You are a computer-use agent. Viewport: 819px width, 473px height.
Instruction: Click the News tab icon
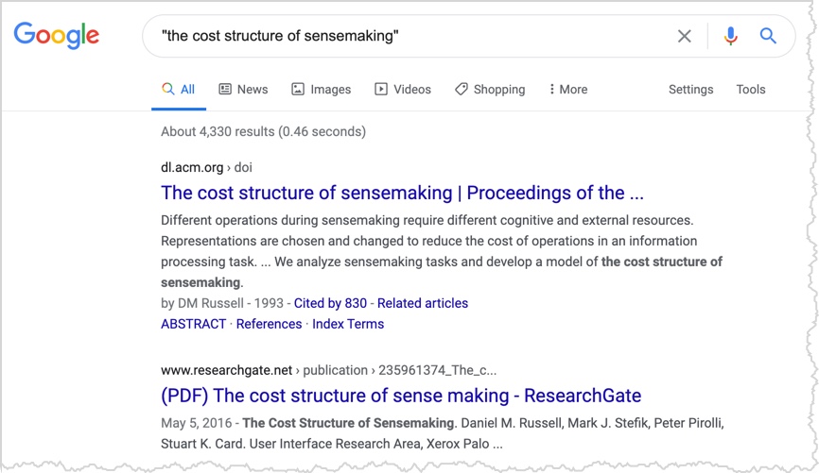tap(225, 89)
